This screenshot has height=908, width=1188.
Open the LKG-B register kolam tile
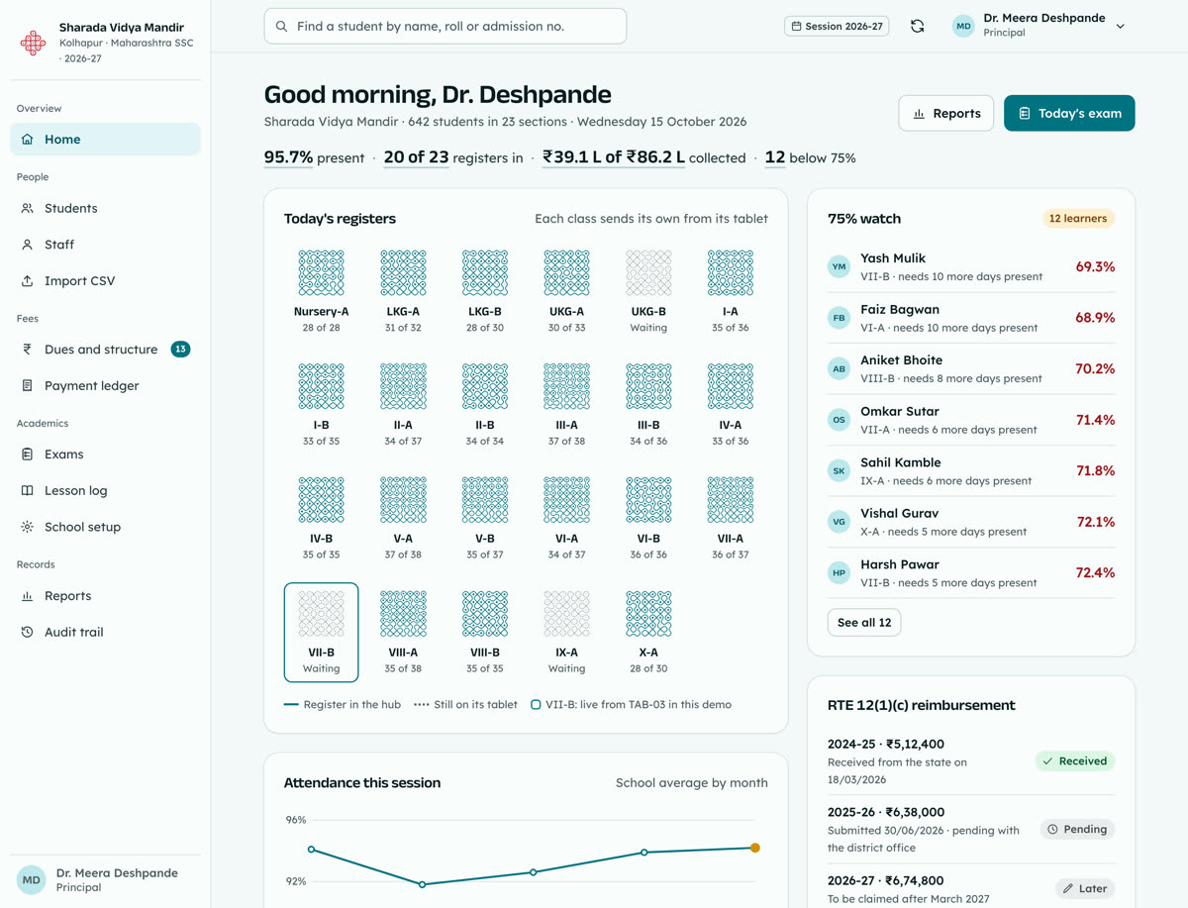(x=485, y=291)
